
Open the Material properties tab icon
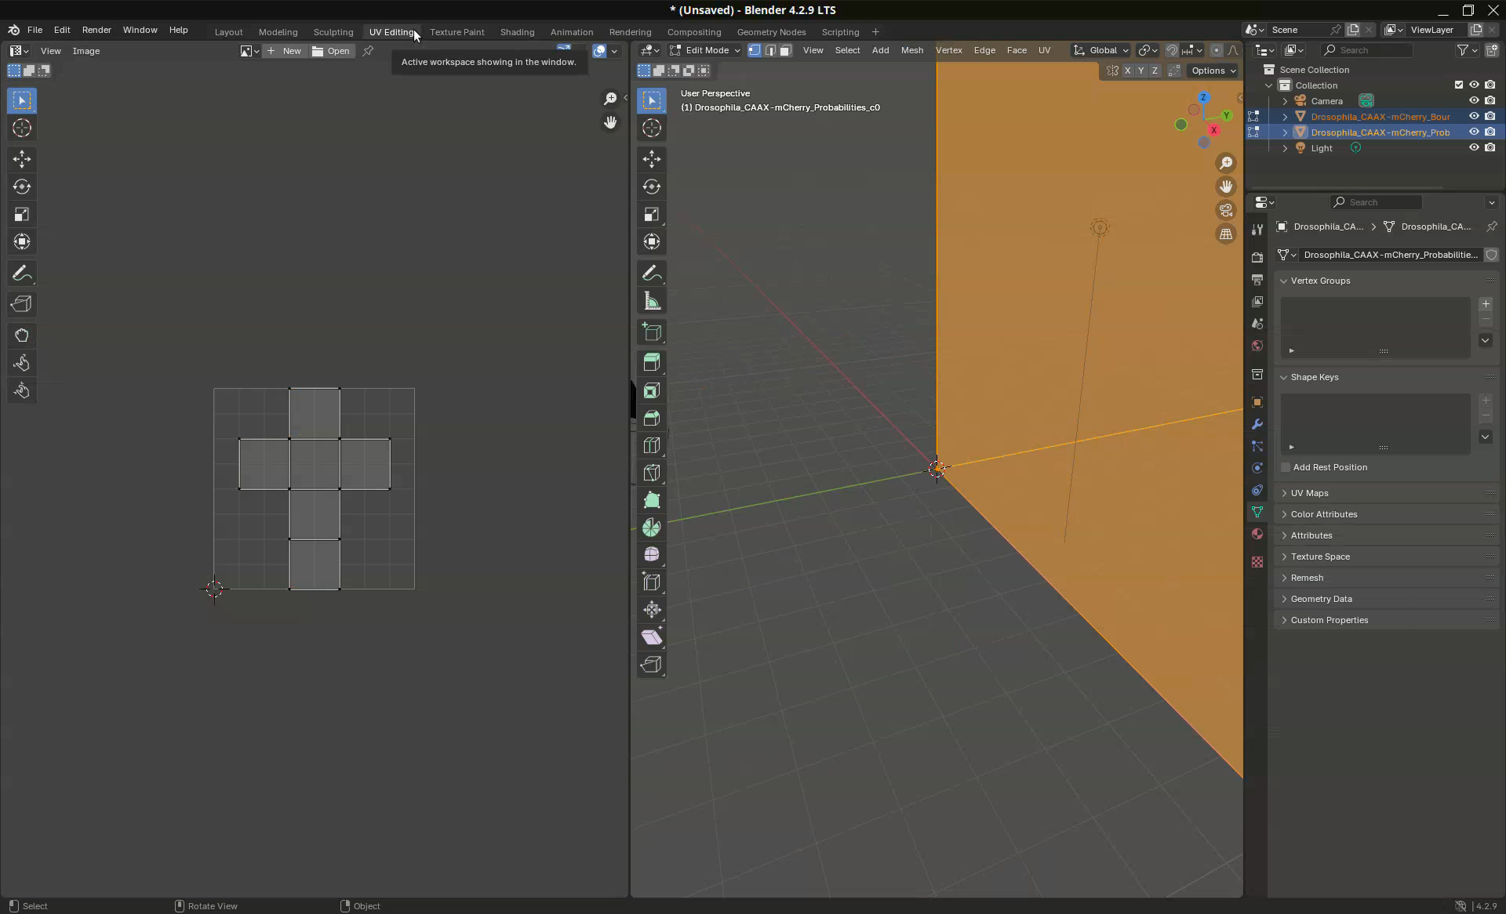click(1257, 534)
